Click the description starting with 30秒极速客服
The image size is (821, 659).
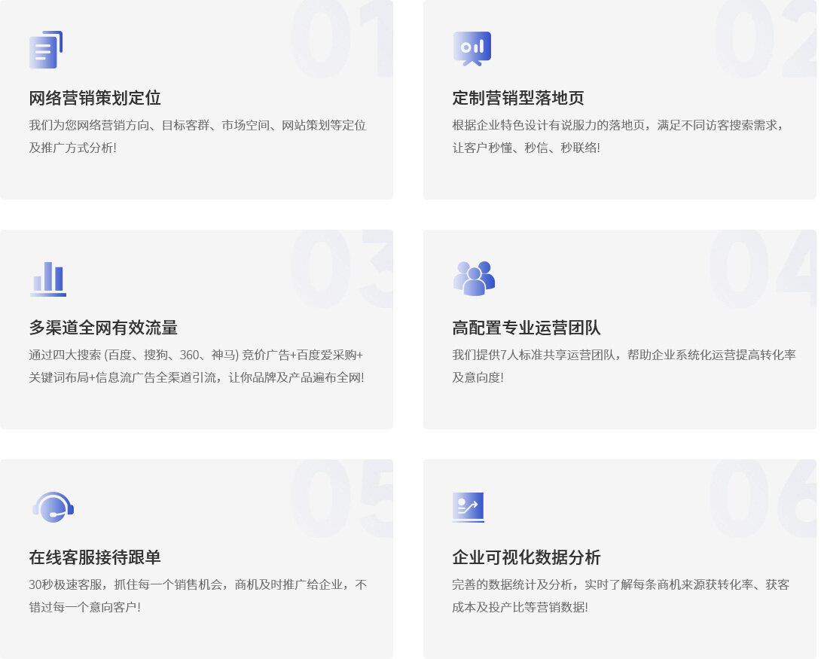click(x=197, y=596)
